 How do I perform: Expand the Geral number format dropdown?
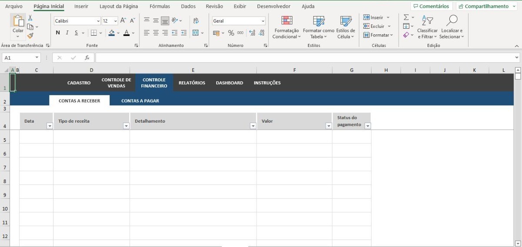tap(263, 21)
